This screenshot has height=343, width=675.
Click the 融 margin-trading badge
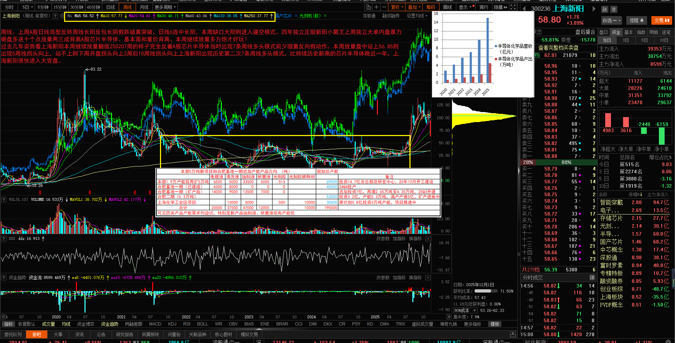click(604, 10)
